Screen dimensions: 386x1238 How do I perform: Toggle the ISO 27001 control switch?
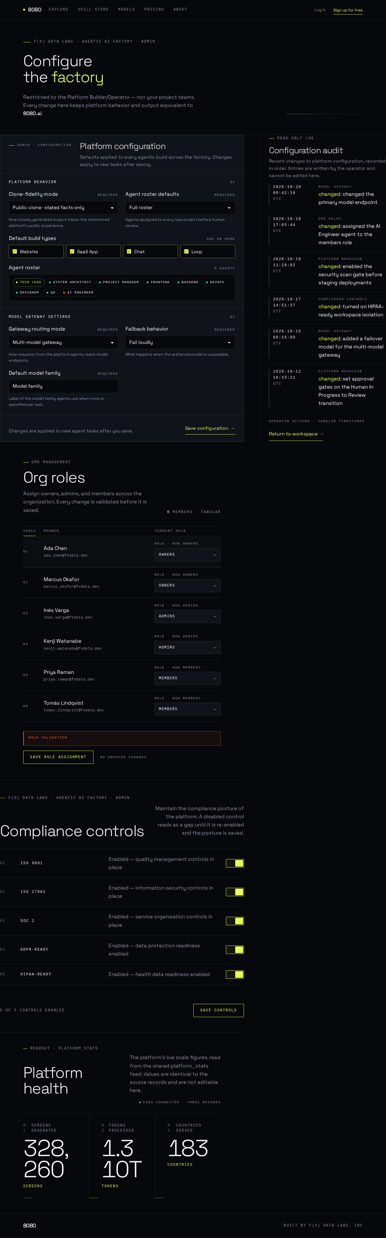235,892
